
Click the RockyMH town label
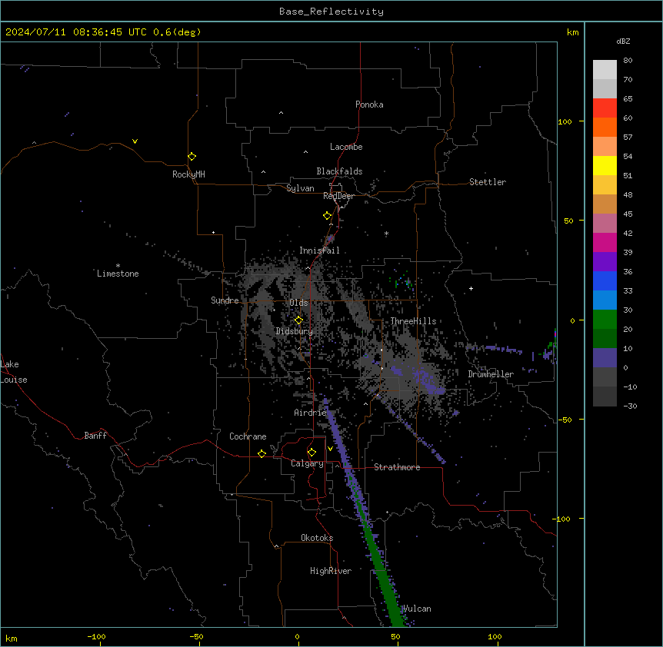[x=188, y=174]
